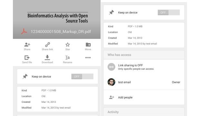Click Location value 'Old' in right card

[130, 32]
